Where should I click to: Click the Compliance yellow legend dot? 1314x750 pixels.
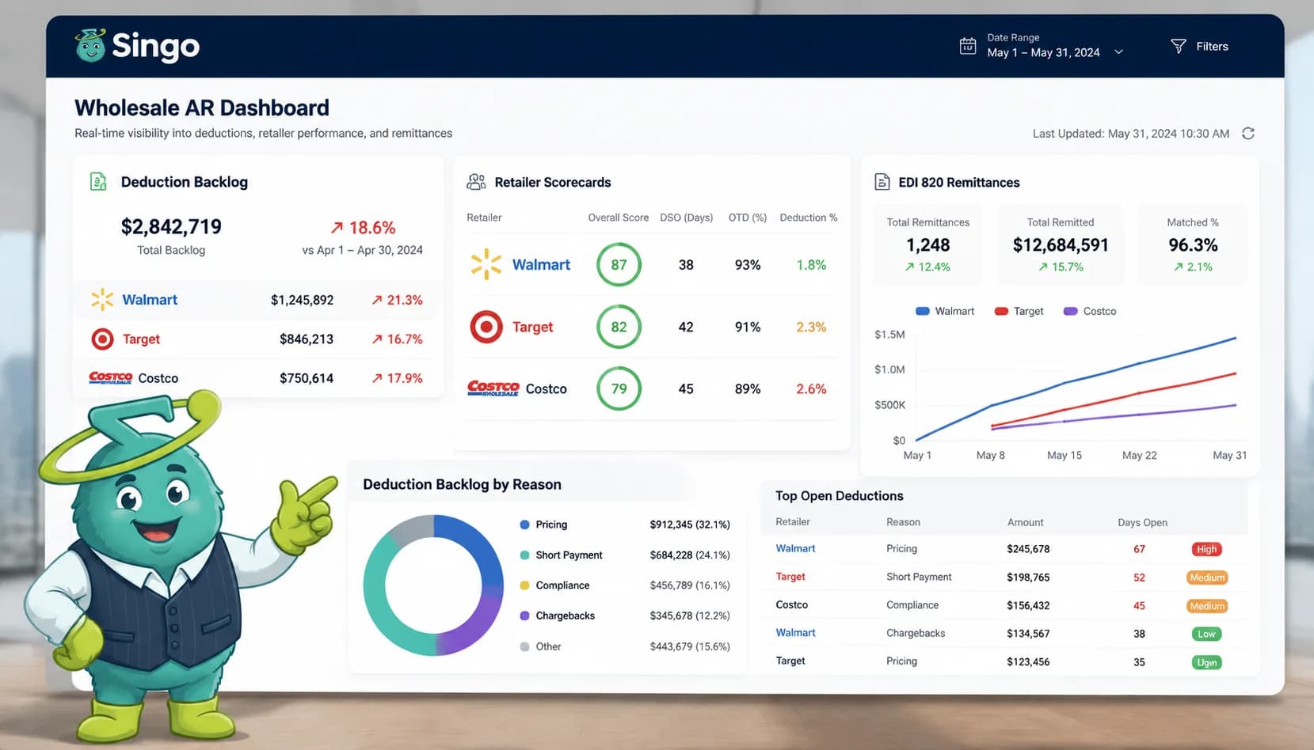(524, 585)
